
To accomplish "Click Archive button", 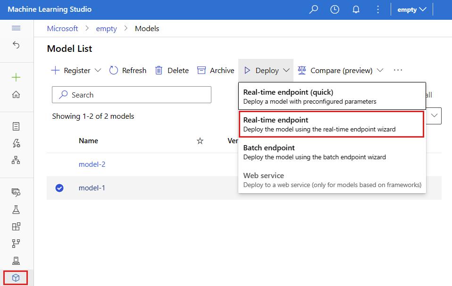I will 216,71.
